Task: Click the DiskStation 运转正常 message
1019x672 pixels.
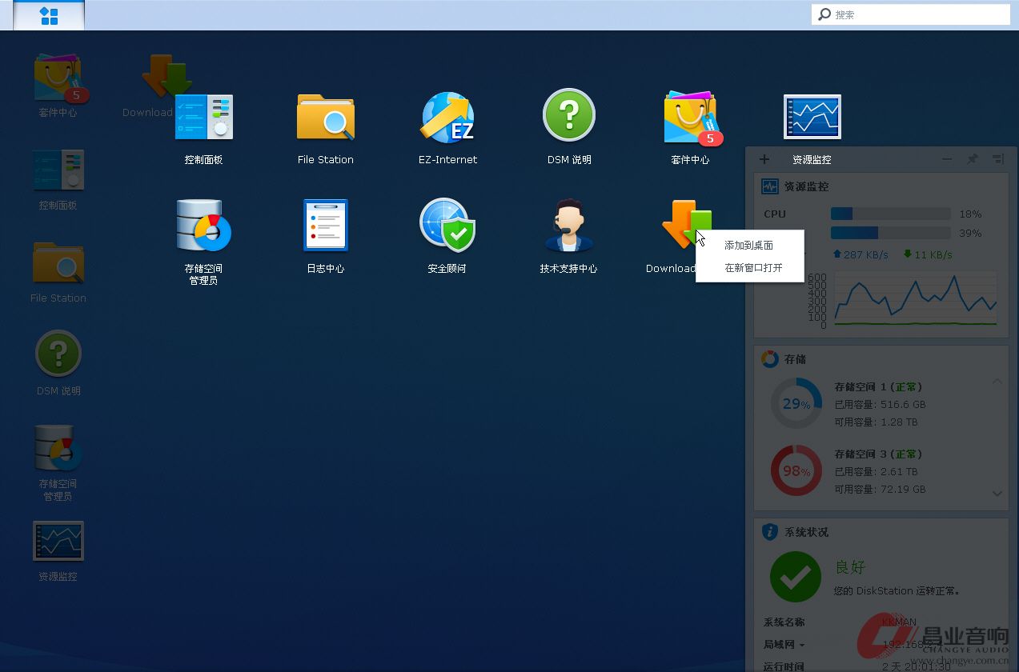Action: tap(897, 591)
